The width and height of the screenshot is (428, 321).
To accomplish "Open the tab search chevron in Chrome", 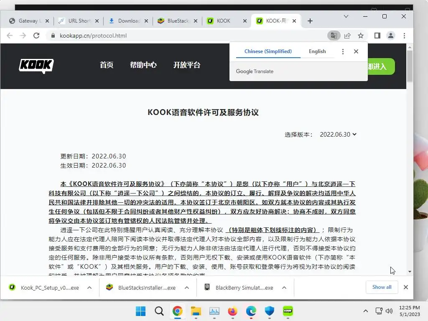I will pos(346,16).
